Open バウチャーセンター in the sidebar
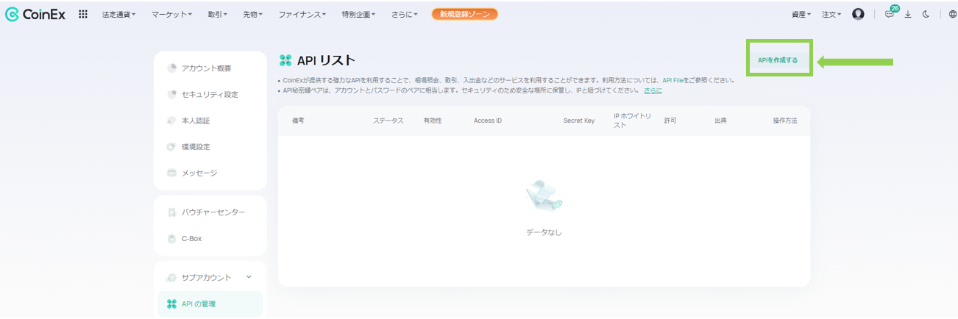 pyautogui.click(x=213, y=212)
